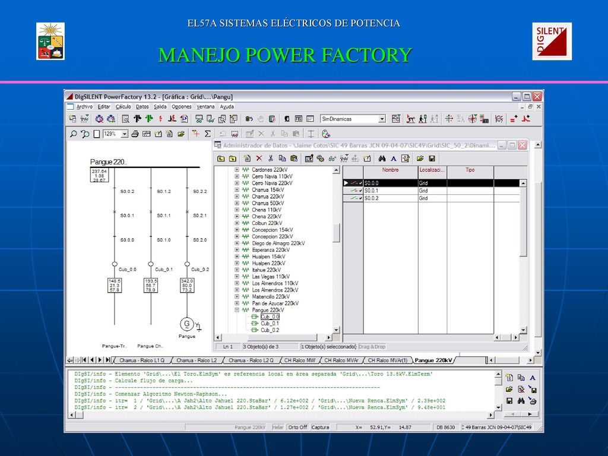Viewport: 608px width, 456px height.
Task: Toggle the S0.0.1 row switch checkmark
Action: point(360,191)
